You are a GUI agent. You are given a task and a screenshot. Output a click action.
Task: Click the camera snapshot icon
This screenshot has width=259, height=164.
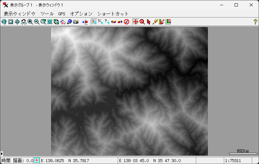click(x=76, y=22)
